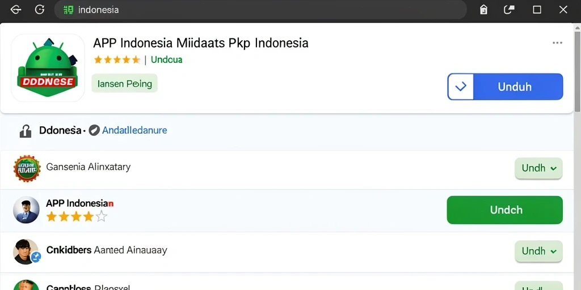Open the Andatlledanure developer link
The height and width of the screenshot is (290, 581).
[134, 130]
